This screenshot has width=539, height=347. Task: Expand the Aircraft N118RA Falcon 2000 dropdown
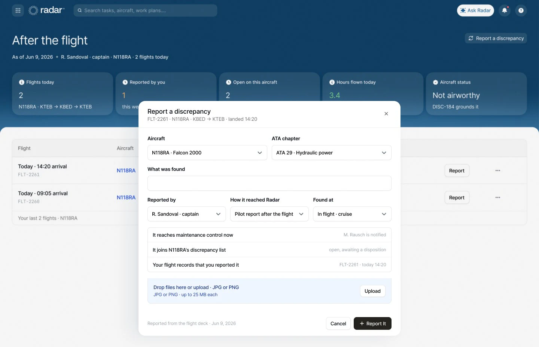point(207,153)
